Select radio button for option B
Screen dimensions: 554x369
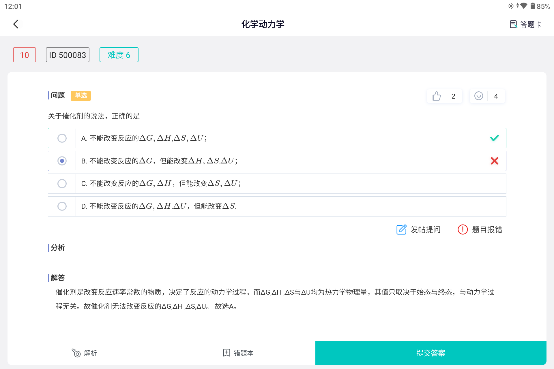[62, 161]
